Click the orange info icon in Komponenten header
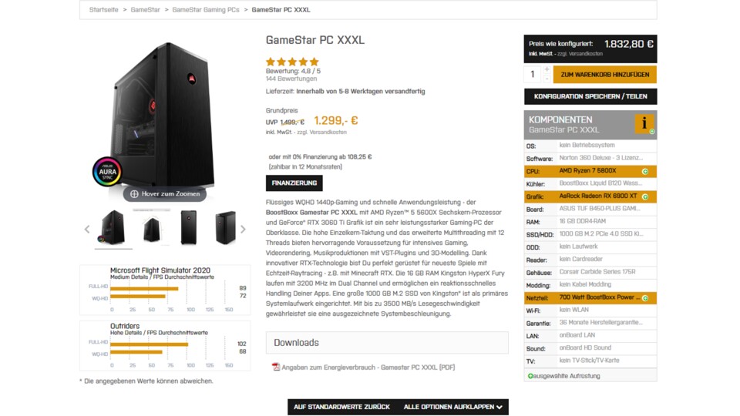This screenshot has width=740, height=416. pos(644,123)
